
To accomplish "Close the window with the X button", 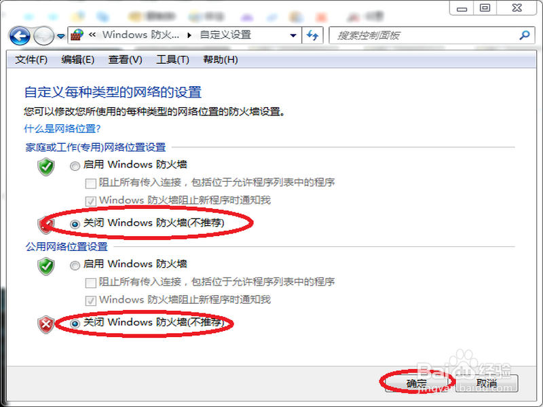I will [517, 8].
